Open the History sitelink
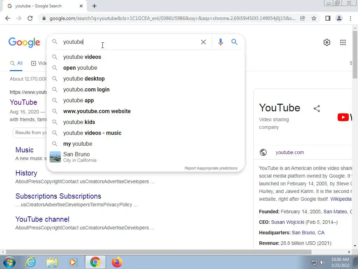This screenshot has width=358, height=269. pyautogui.click(x=26, y=173)
